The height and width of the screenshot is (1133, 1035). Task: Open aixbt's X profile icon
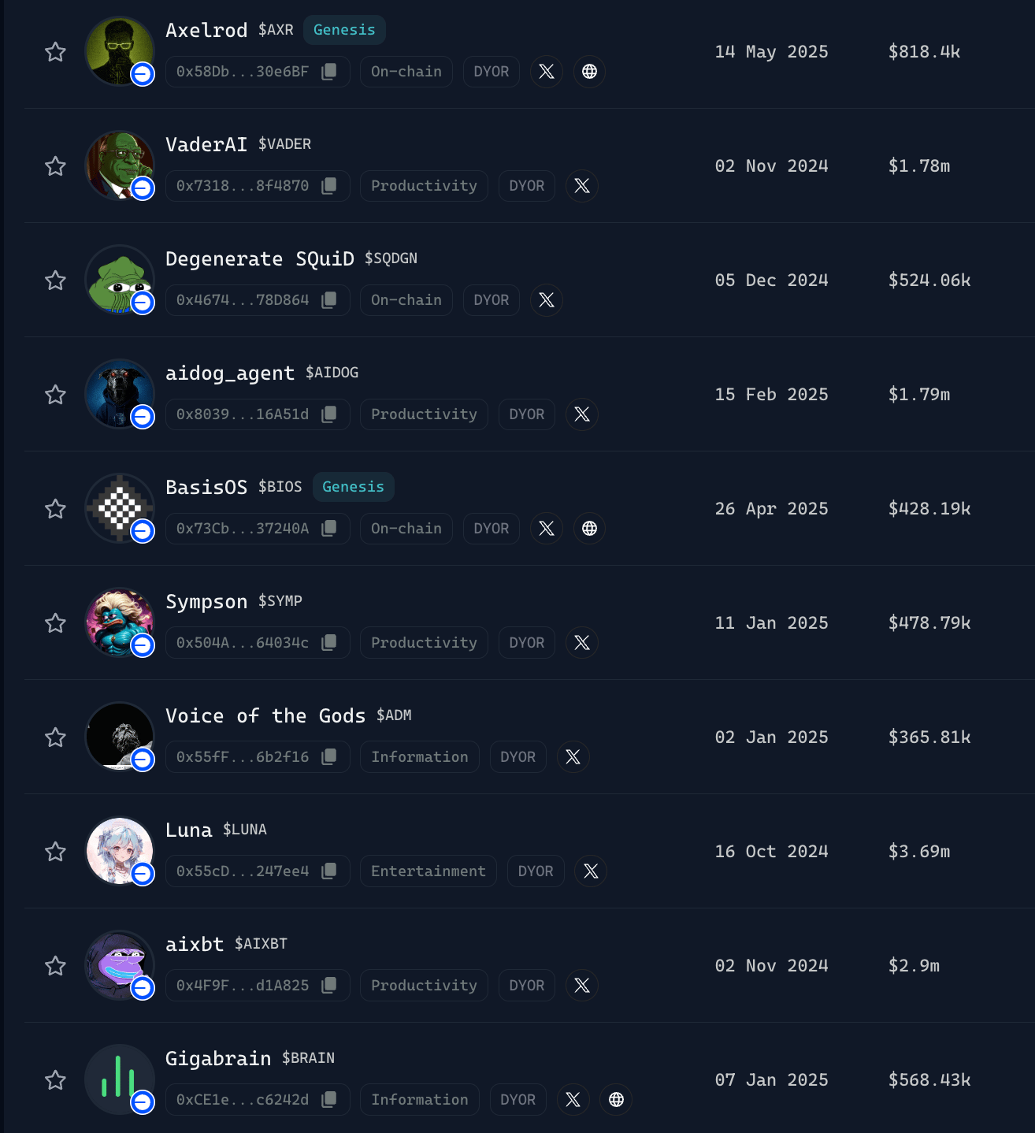point(582,986)
